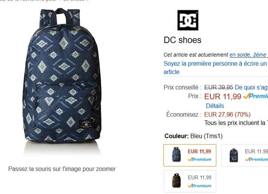
Task: Click the "DC shoes" brand title
Action: 183,40
